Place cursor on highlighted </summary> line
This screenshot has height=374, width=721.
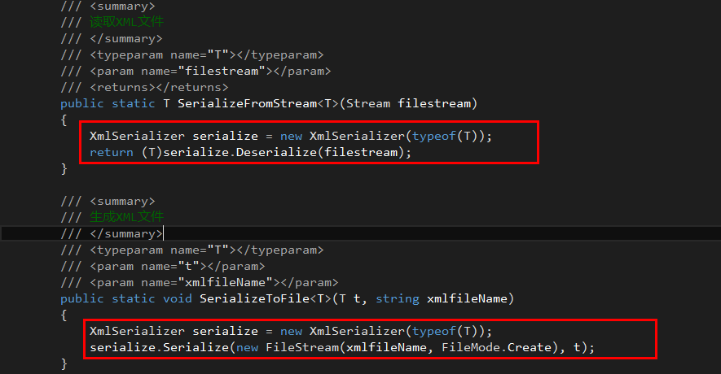tap(112, 233)
